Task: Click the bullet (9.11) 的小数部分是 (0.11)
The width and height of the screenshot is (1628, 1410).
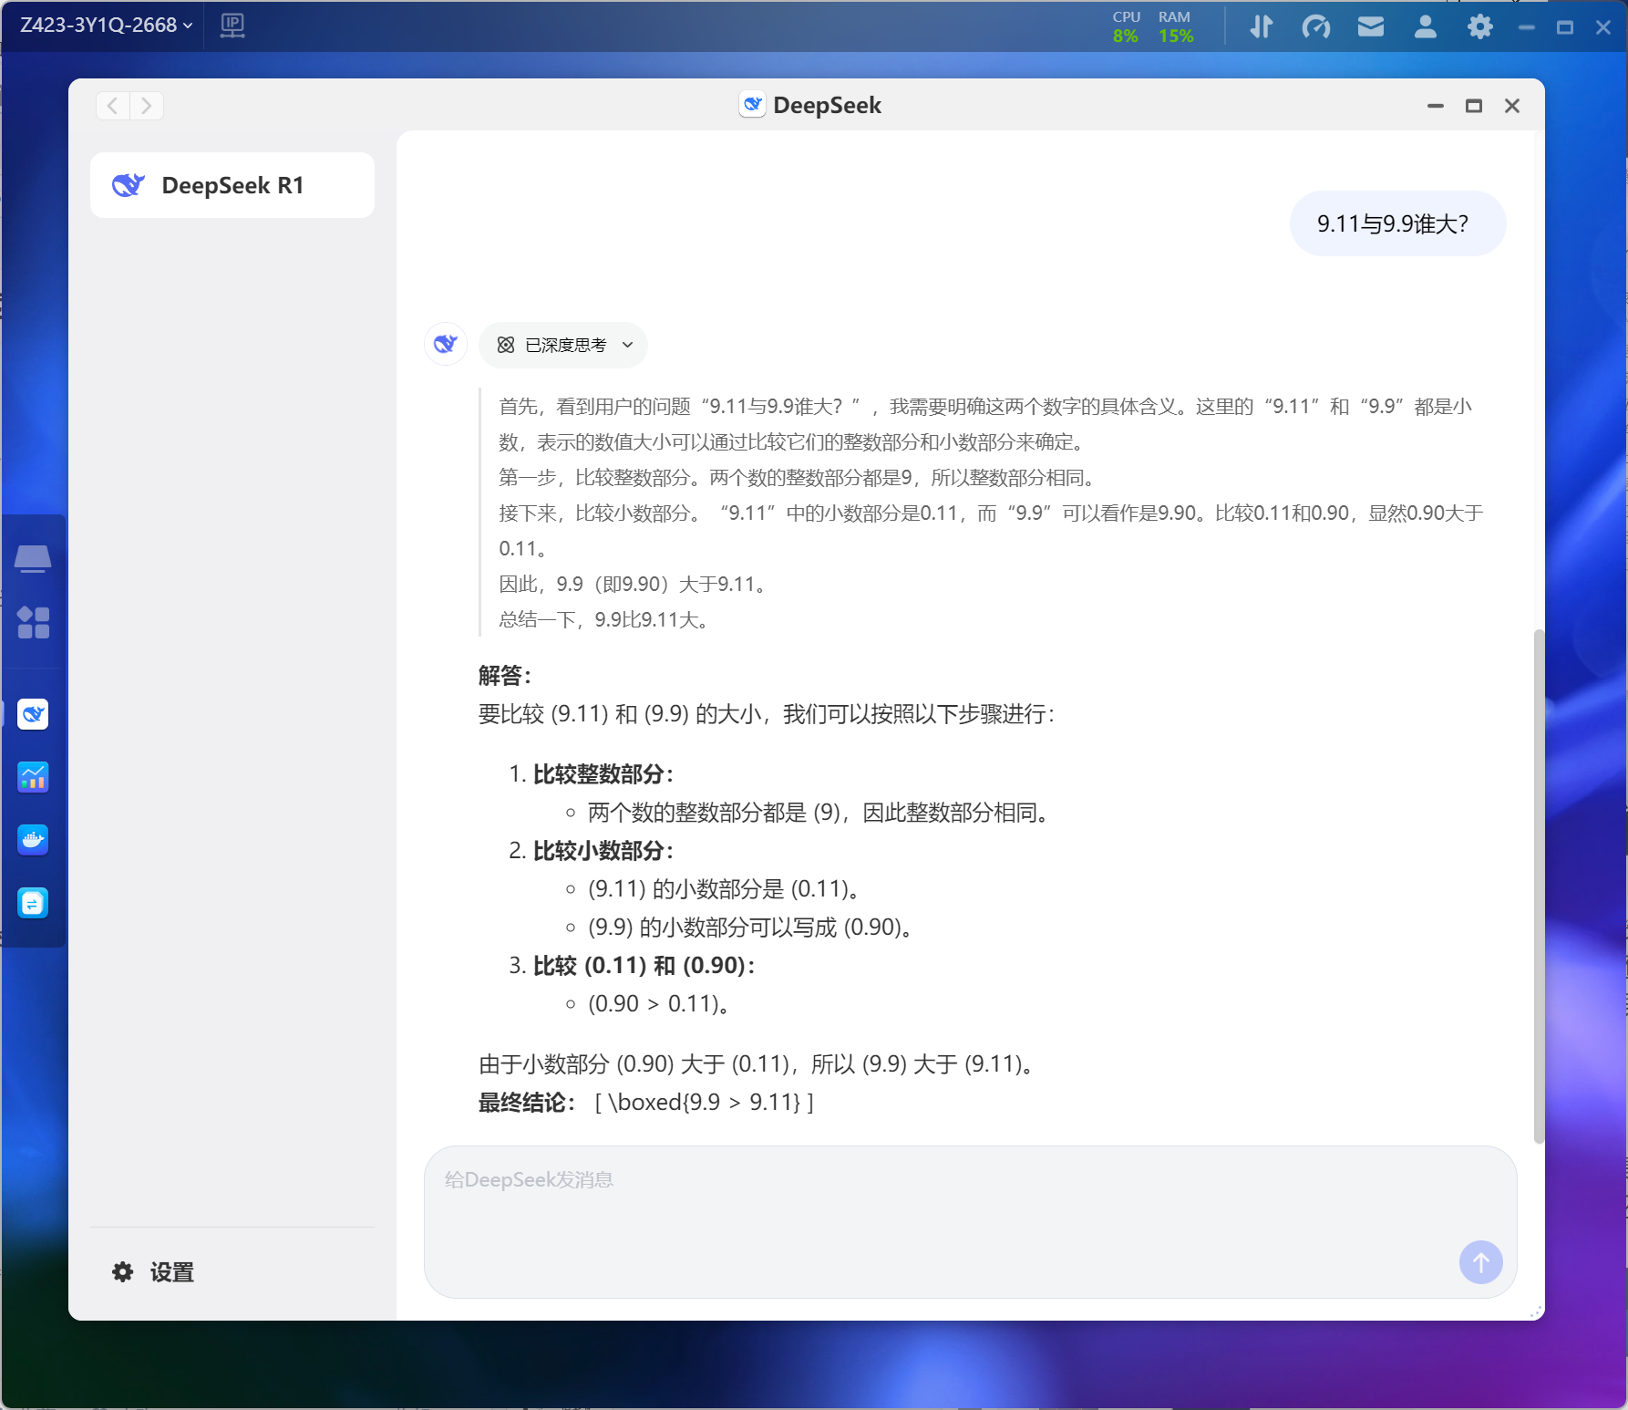Action: (725, 889)
